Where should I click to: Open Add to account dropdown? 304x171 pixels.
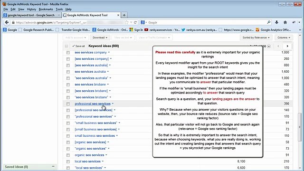[76, 38]
